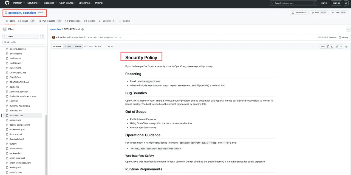Switch to the Code view toggle
This screenshot has width=351, height=175.
(68, 46)
